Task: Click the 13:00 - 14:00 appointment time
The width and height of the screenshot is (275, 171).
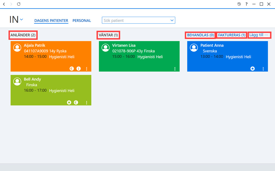Action: coord(212,57)
